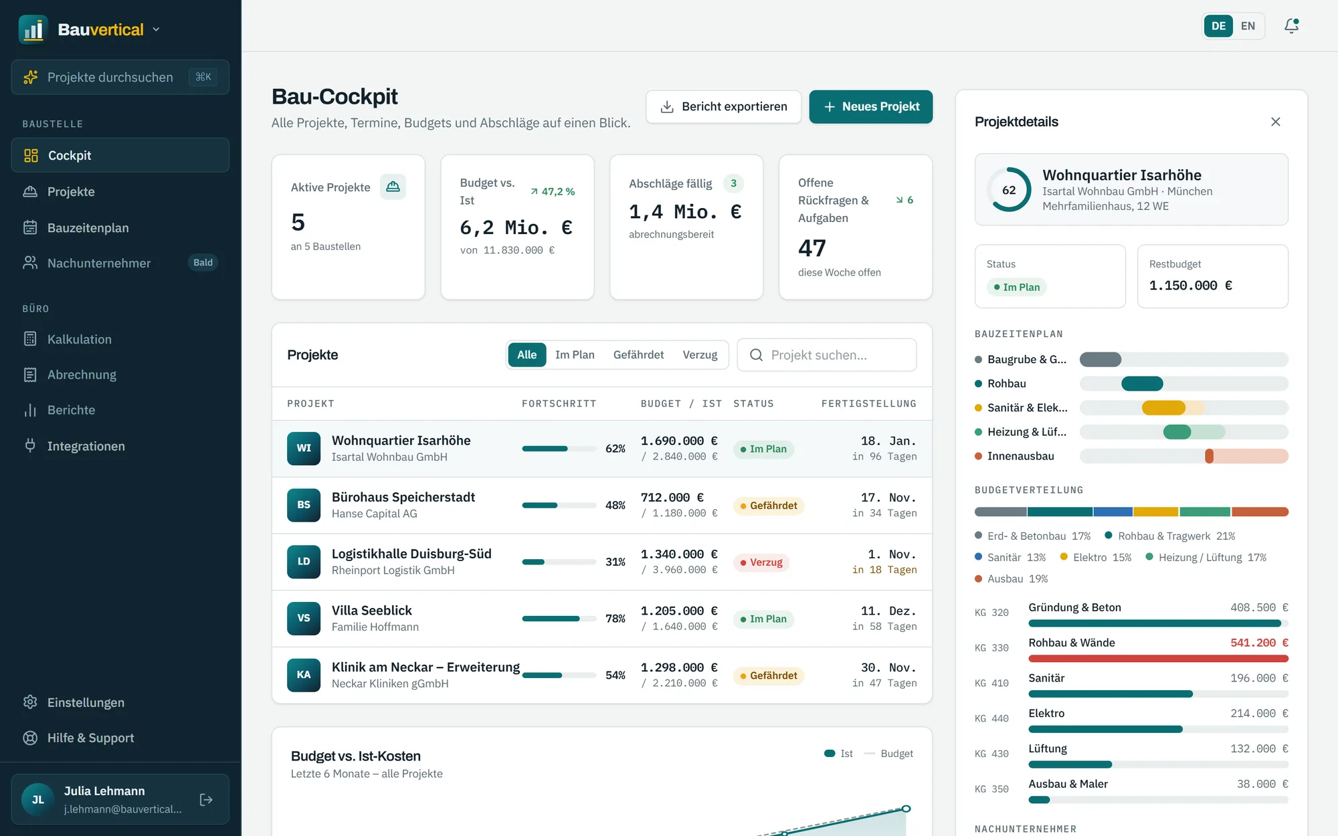Open Nachunternehmer in the sidebar

click(x=120, y=263)
